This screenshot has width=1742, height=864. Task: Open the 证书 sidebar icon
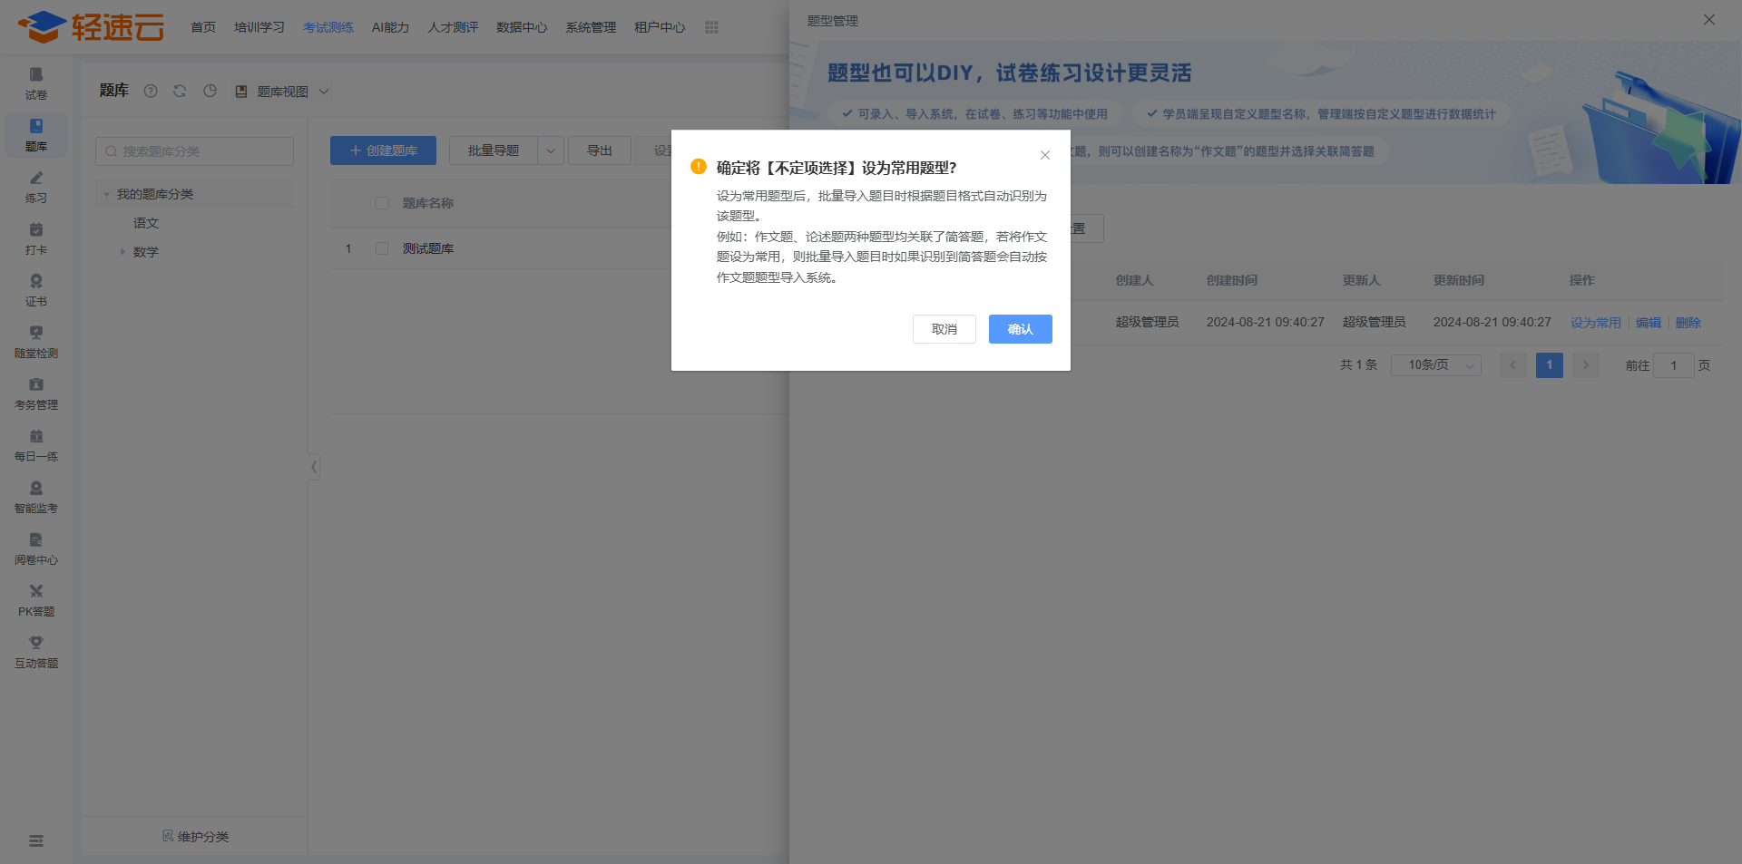36,289
